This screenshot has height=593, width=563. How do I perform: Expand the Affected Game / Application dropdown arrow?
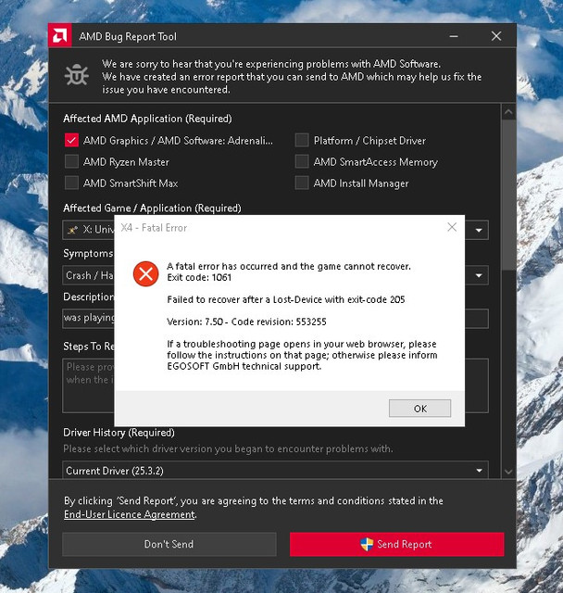pyautogui.click(x=479, y=230)
